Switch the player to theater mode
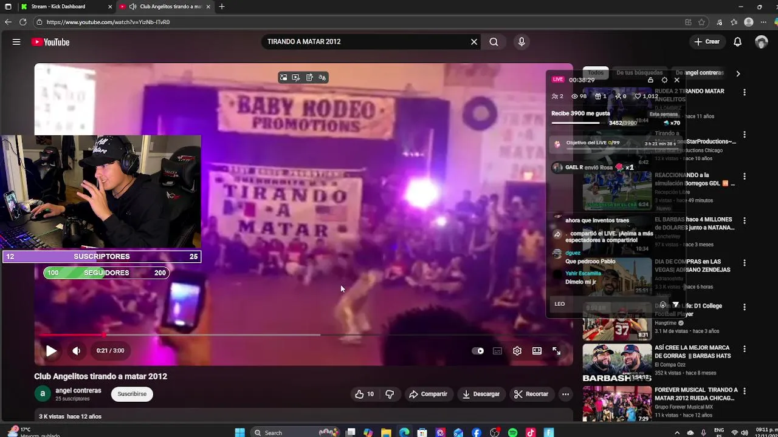This screenshot has height=437, width=778. click(537, 351)
